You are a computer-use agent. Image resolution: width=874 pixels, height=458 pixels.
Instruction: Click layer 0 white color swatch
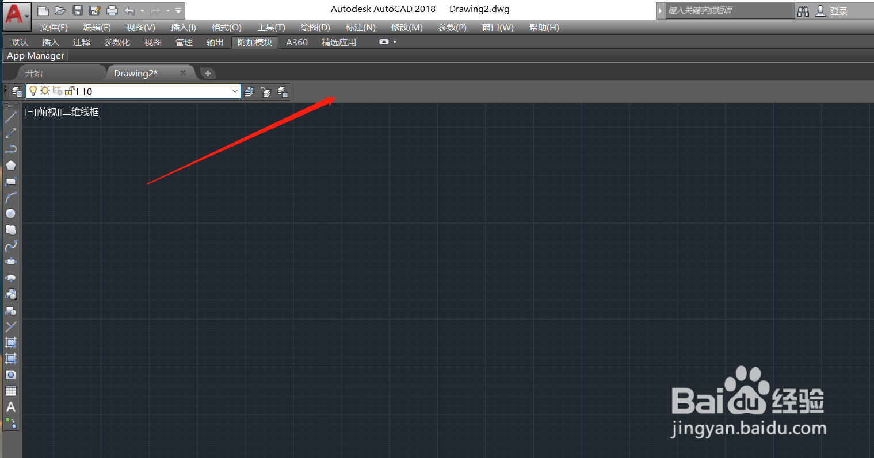81,91
